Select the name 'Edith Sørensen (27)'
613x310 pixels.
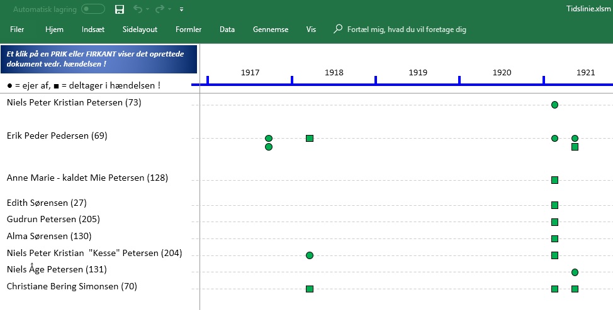pos(47,203)
